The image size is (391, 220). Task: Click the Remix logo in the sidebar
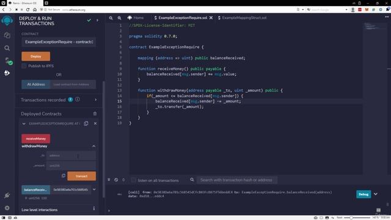(7, 20)
